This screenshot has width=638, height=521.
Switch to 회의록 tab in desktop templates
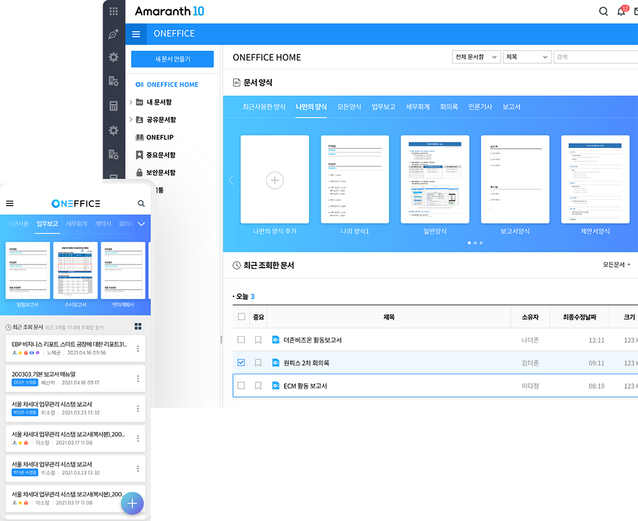[449, 107]
